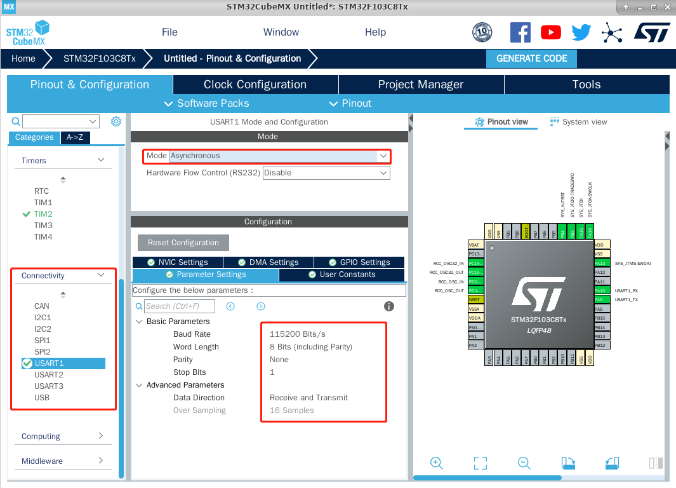Go to the Home breadcrumb
Image resolution: width=676 pixels, height=488 pixels.
(23, 58)
